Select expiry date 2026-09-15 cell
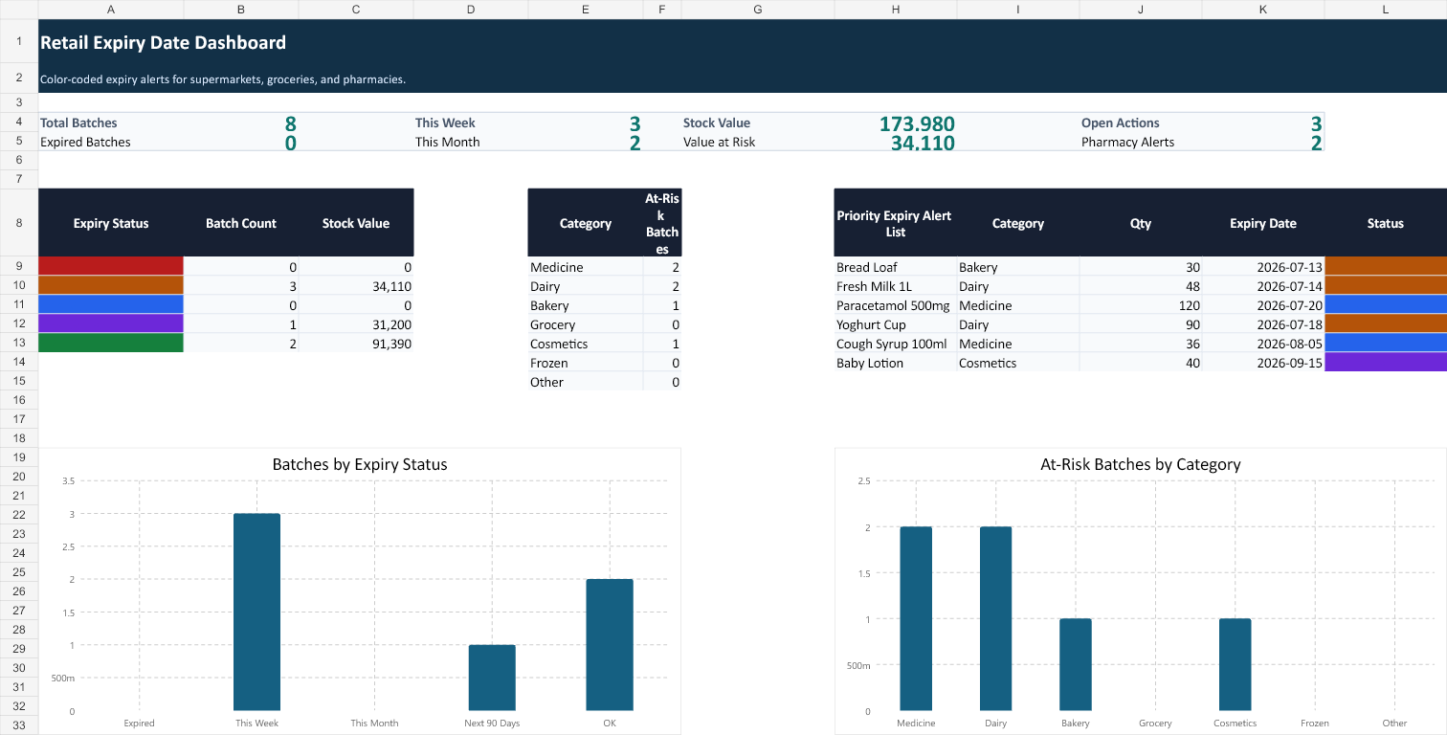This screenshot has width=1447, height=735. pyautogui.click(x=1263, y=363)
